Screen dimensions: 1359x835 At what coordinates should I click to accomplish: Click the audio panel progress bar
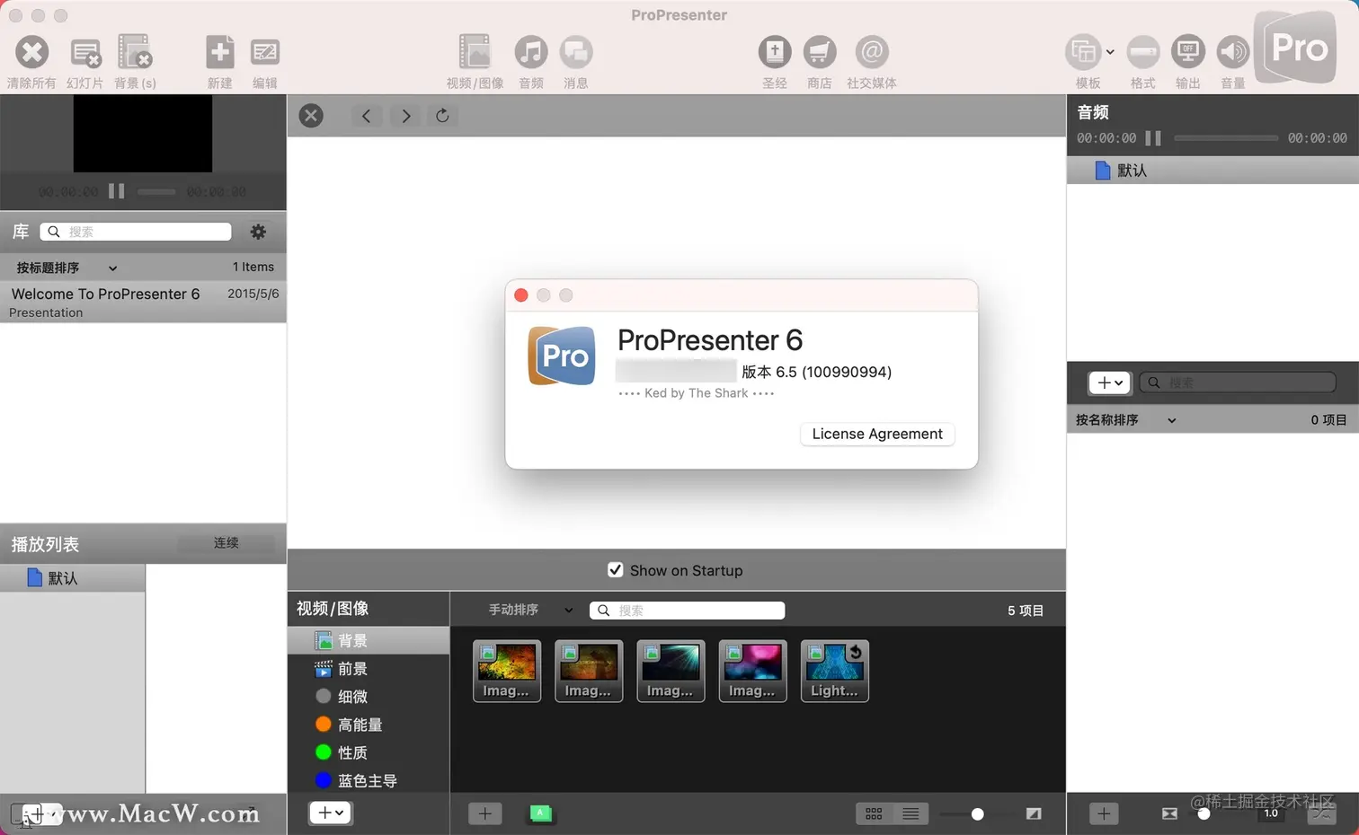[1226, 138]
